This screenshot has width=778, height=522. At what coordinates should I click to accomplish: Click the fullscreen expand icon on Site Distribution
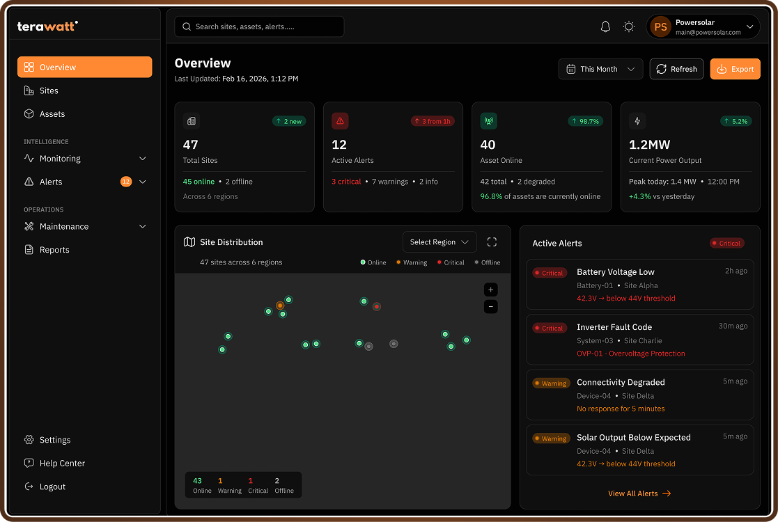click(492, 242)
